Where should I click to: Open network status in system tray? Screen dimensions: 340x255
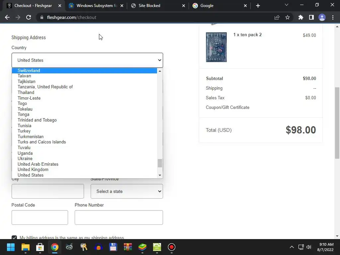[301, 247]
